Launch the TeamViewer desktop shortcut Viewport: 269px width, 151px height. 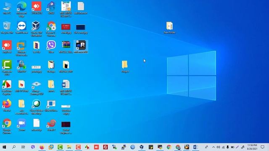(21, 27)
